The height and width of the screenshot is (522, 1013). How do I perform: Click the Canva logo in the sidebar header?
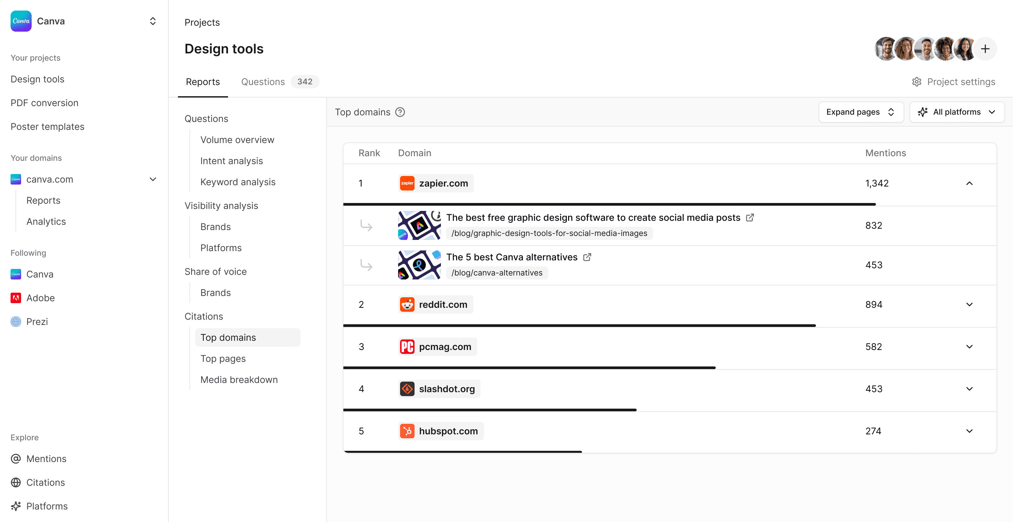point(21,21)
